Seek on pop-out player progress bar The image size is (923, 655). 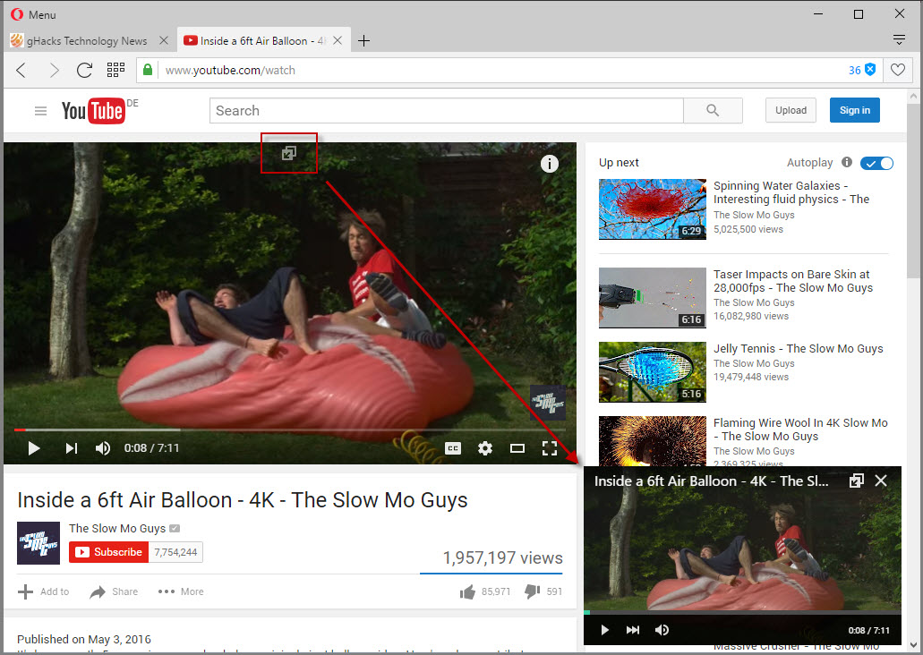point(742,613)
